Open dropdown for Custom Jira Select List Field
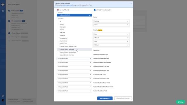187x105 pixels. click(75, 66)
